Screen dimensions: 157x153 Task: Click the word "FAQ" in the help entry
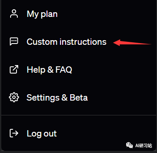(x=63, y=69)
